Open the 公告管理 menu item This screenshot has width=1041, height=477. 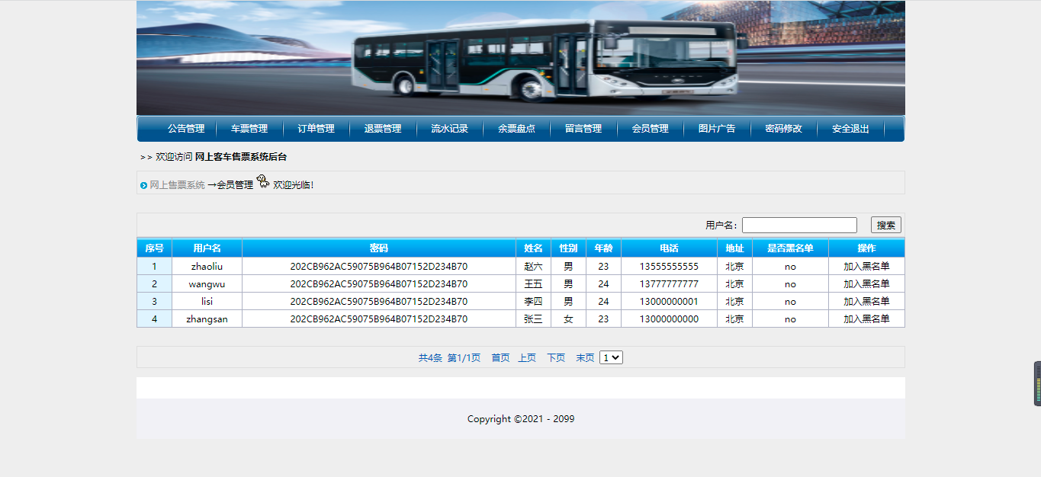pos(186,129)
